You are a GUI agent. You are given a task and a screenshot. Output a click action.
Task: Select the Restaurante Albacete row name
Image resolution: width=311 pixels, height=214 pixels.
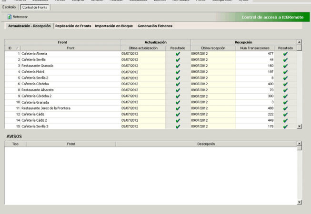pyautogui.click(x=38, y=90)
